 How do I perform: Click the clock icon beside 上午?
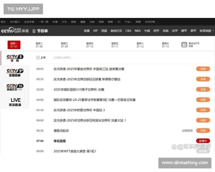[38, 58]
